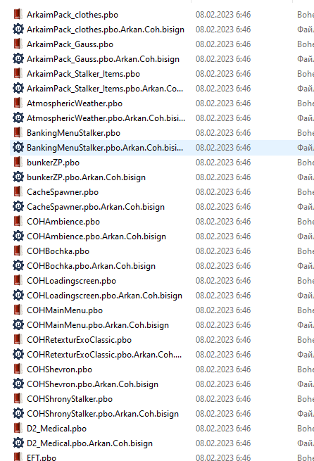Image resolution: width=314 pixels, height=461 pixels.
Task: Select file name D2_Medical.pbo.Arkan.Coh.bisign
Action: 89,443
